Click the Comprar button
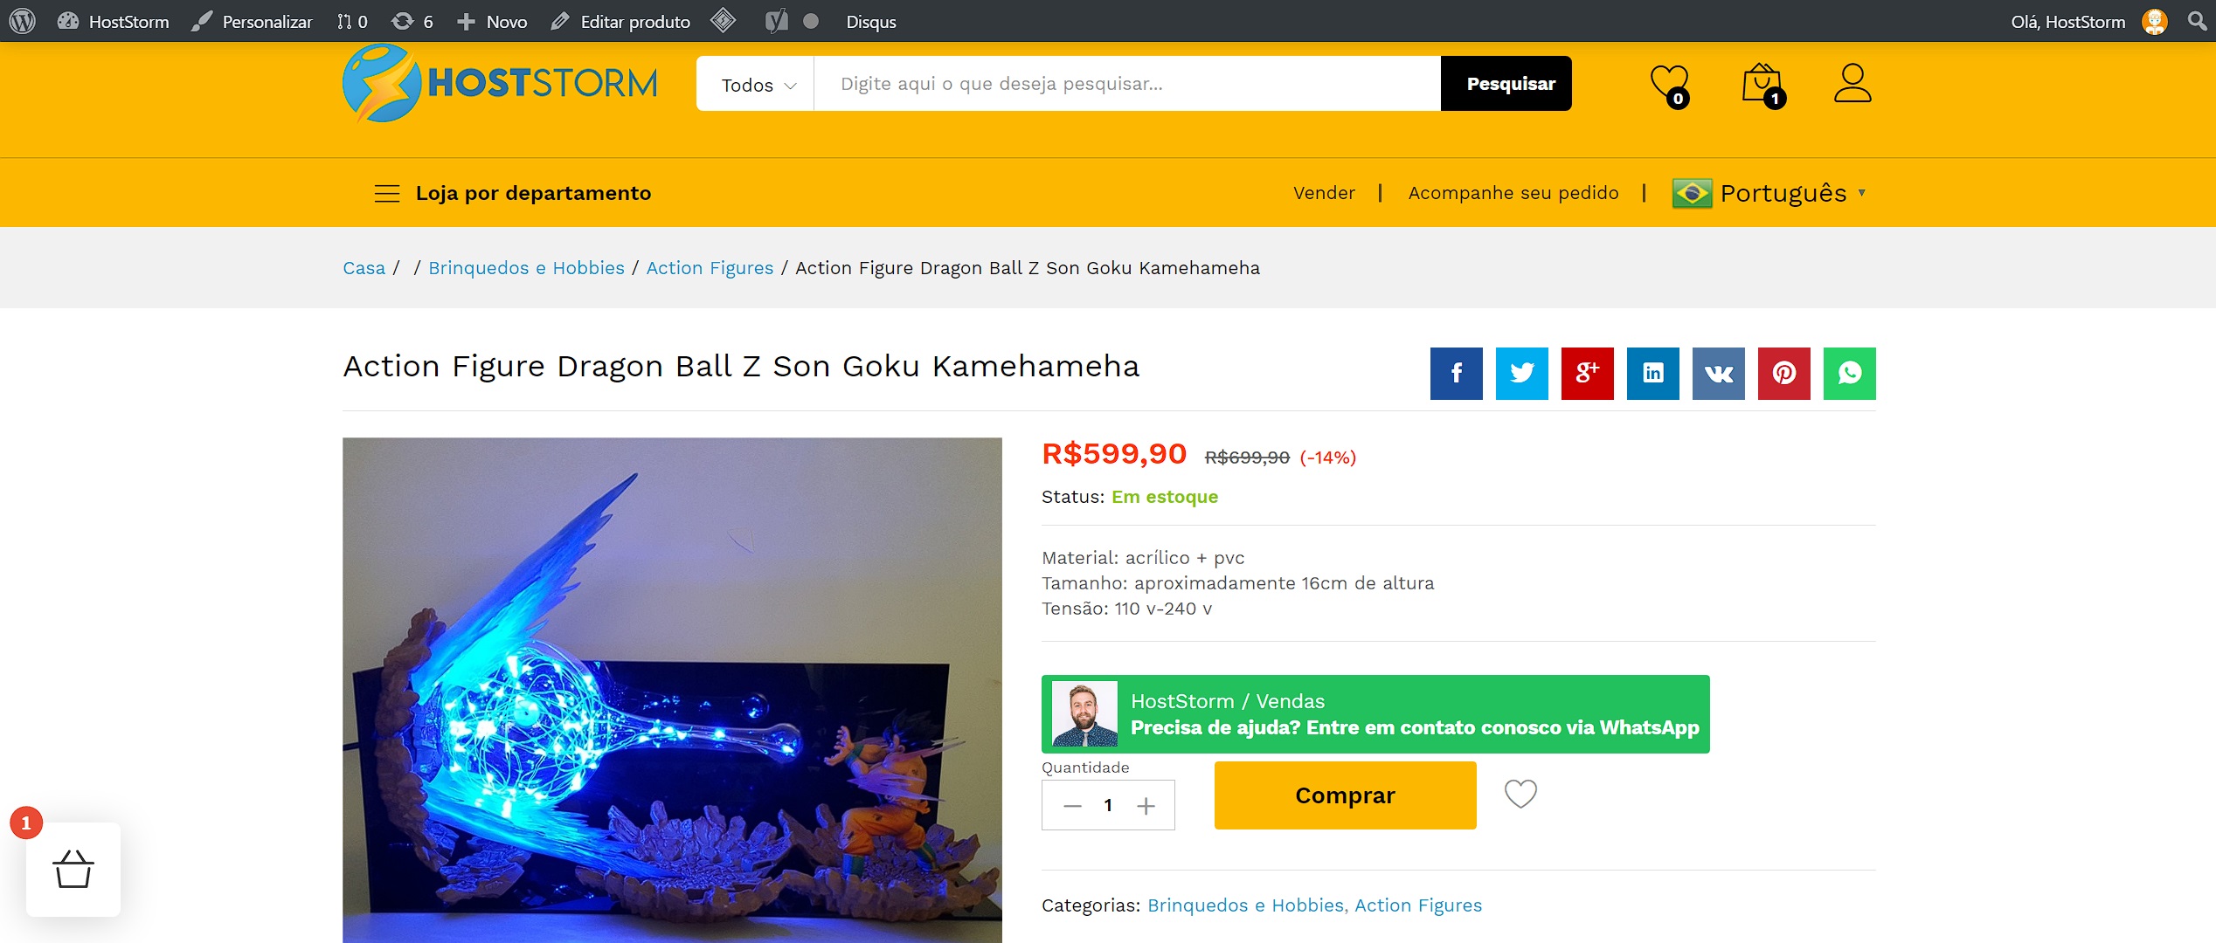2216x943 pixels. pos(1345,795)
